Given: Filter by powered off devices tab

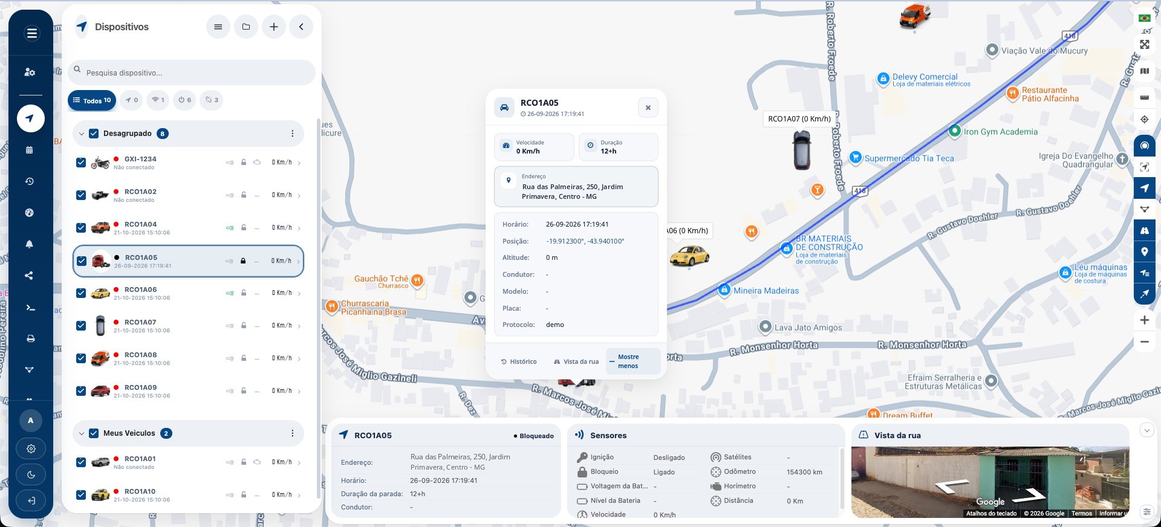Looking at the screenshot, I should tap(184, 100).
